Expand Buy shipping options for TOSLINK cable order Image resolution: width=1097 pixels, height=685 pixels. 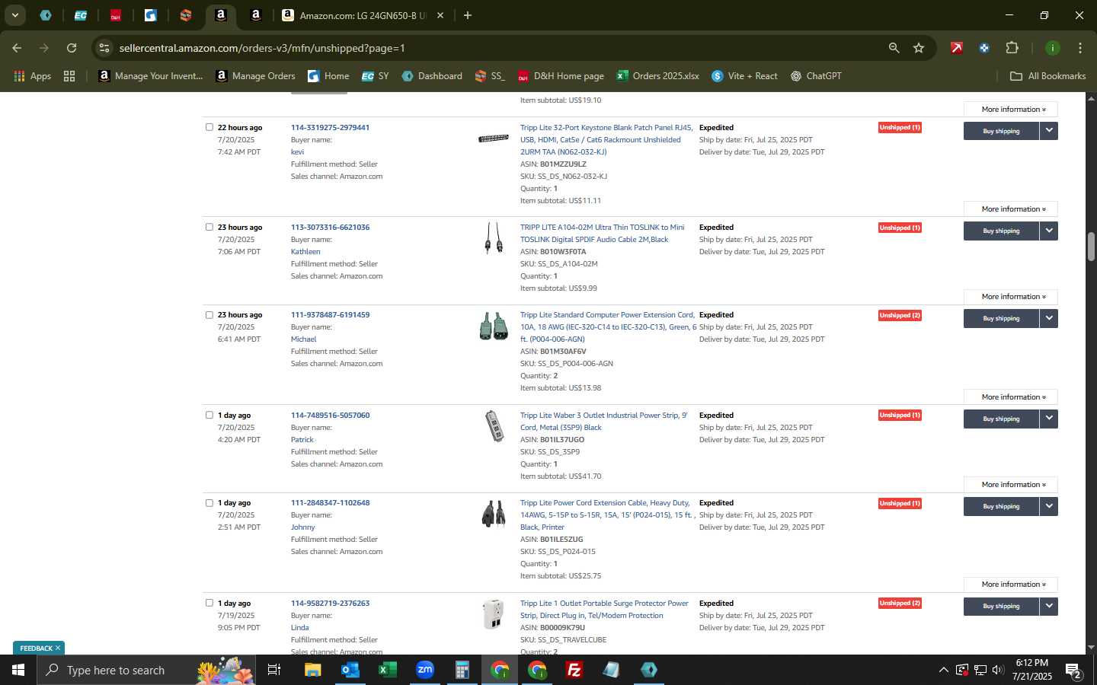click(x=1049, y=231)
